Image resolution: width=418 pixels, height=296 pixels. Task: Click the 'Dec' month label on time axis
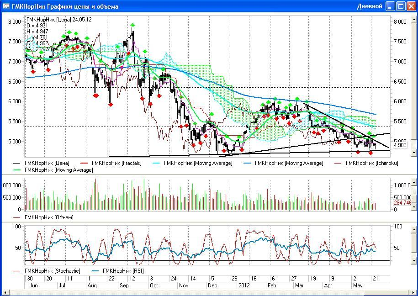click(212, 285)
